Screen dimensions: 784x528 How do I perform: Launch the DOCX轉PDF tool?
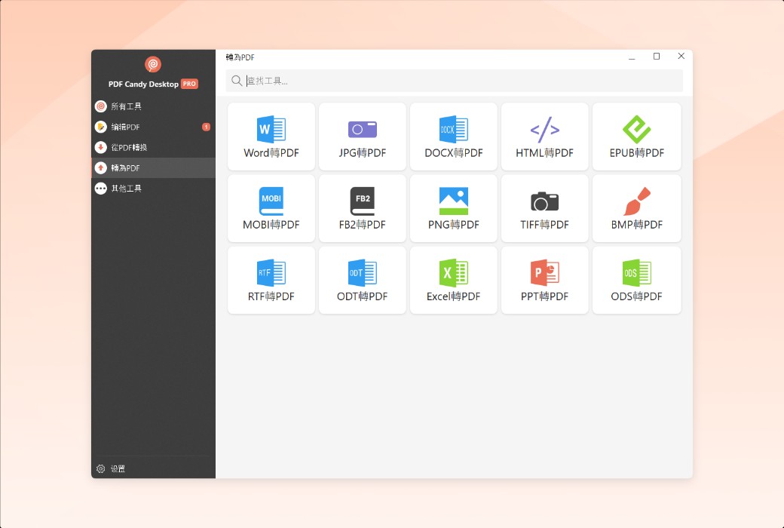tap(453, 137)
